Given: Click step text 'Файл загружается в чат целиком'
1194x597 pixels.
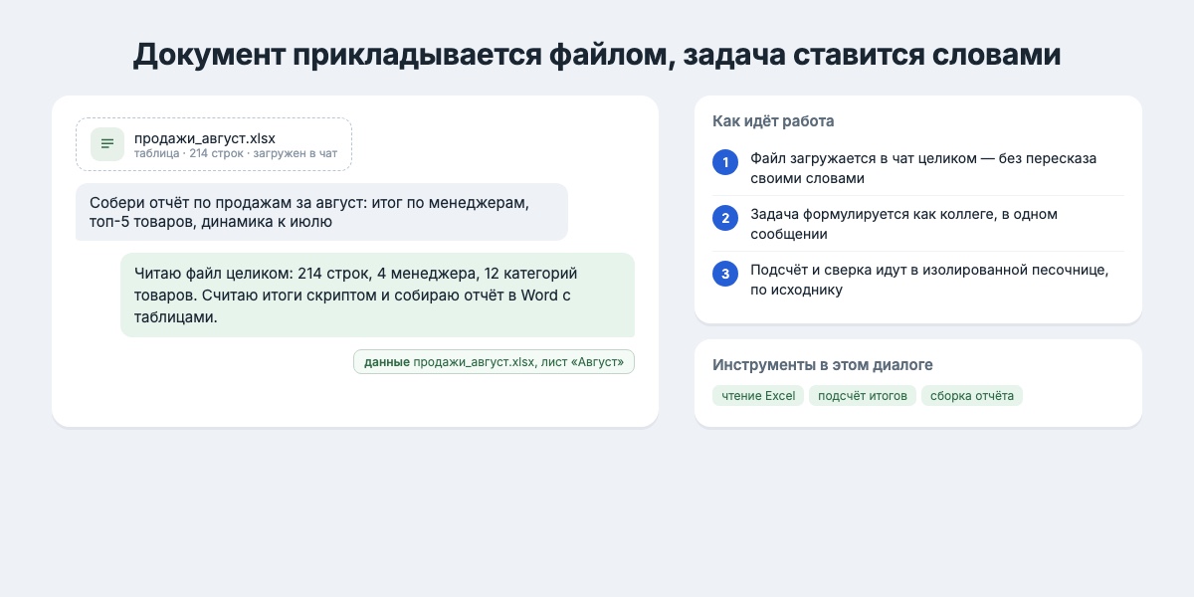Looking at the screenshot, I should point(923,168).
